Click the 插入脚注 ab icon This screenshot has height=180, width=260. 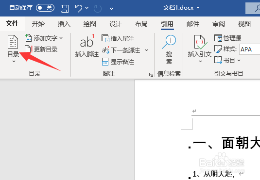pos(87,41)
